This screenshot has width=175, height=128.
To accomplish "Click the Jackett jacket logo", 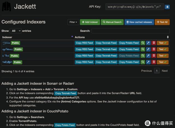I will coord(7,7).
